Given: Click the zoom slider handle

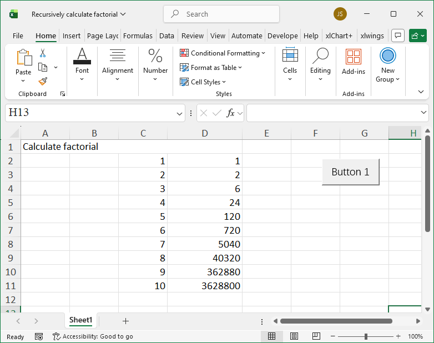Looking at the screenshot, I should click(366, 336).
